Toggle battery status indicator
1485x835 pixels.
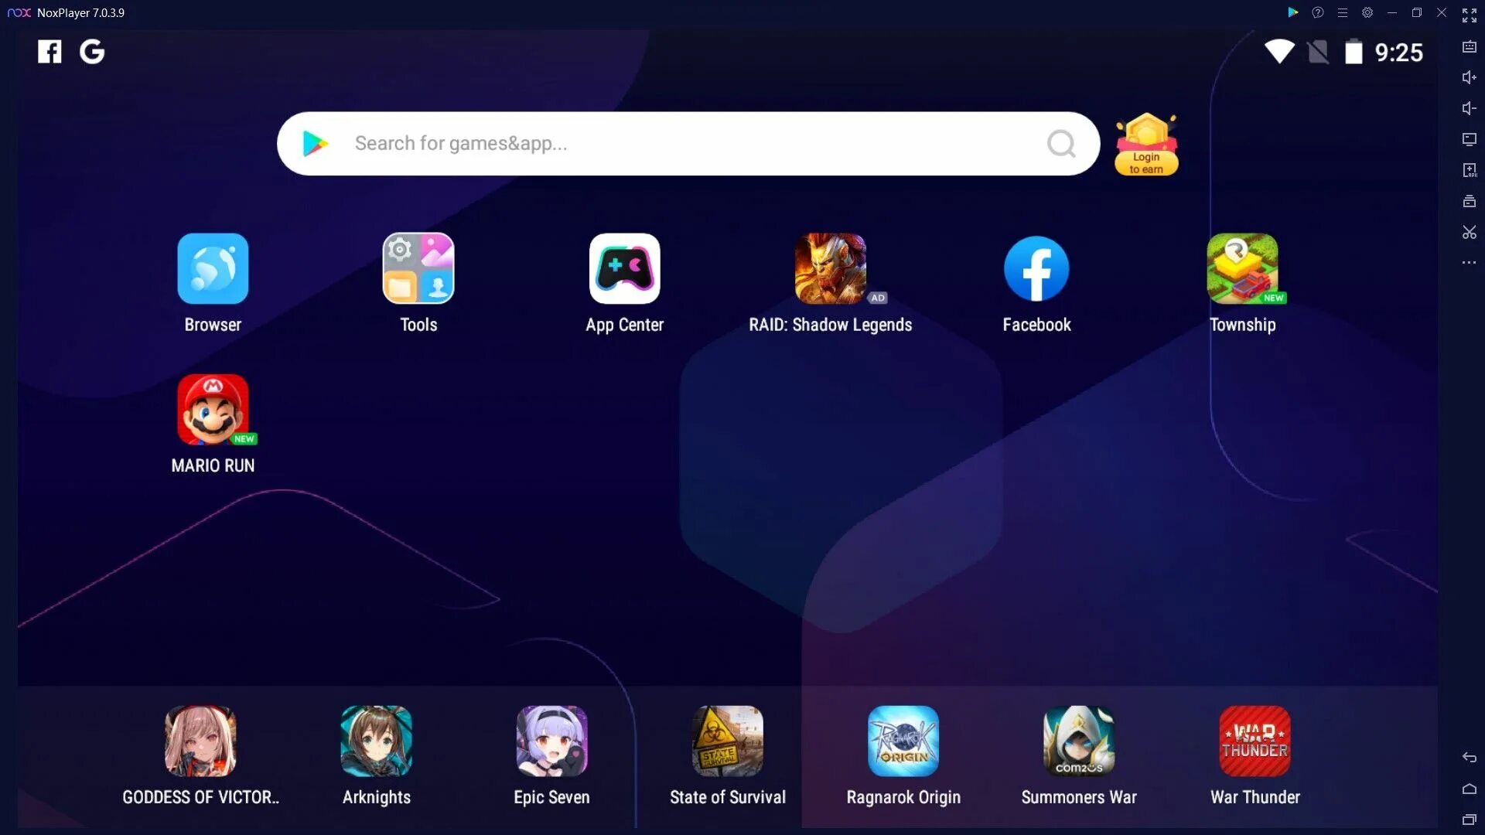pos(1353,51)
